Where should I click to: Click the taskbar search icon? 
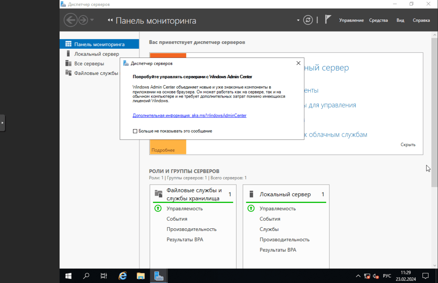click(86, 276)
